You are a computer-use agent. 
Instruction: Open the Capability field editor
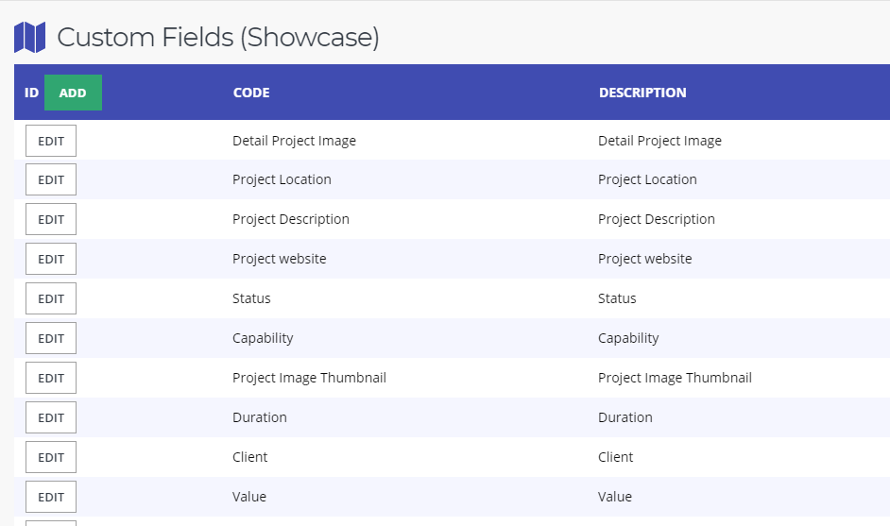coord(51,338)
